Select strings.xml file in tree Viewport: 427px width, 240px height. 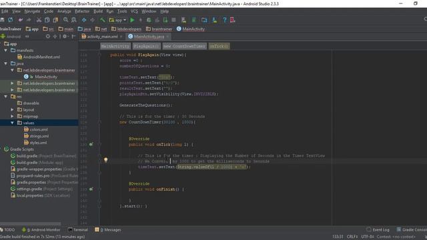[36, 136]
